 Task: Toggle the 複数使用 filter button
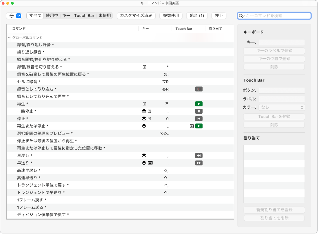coord(171,16)
